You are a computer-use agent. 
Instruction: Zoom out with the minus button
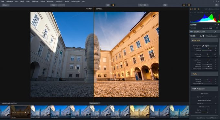click(x=59, y=5)
